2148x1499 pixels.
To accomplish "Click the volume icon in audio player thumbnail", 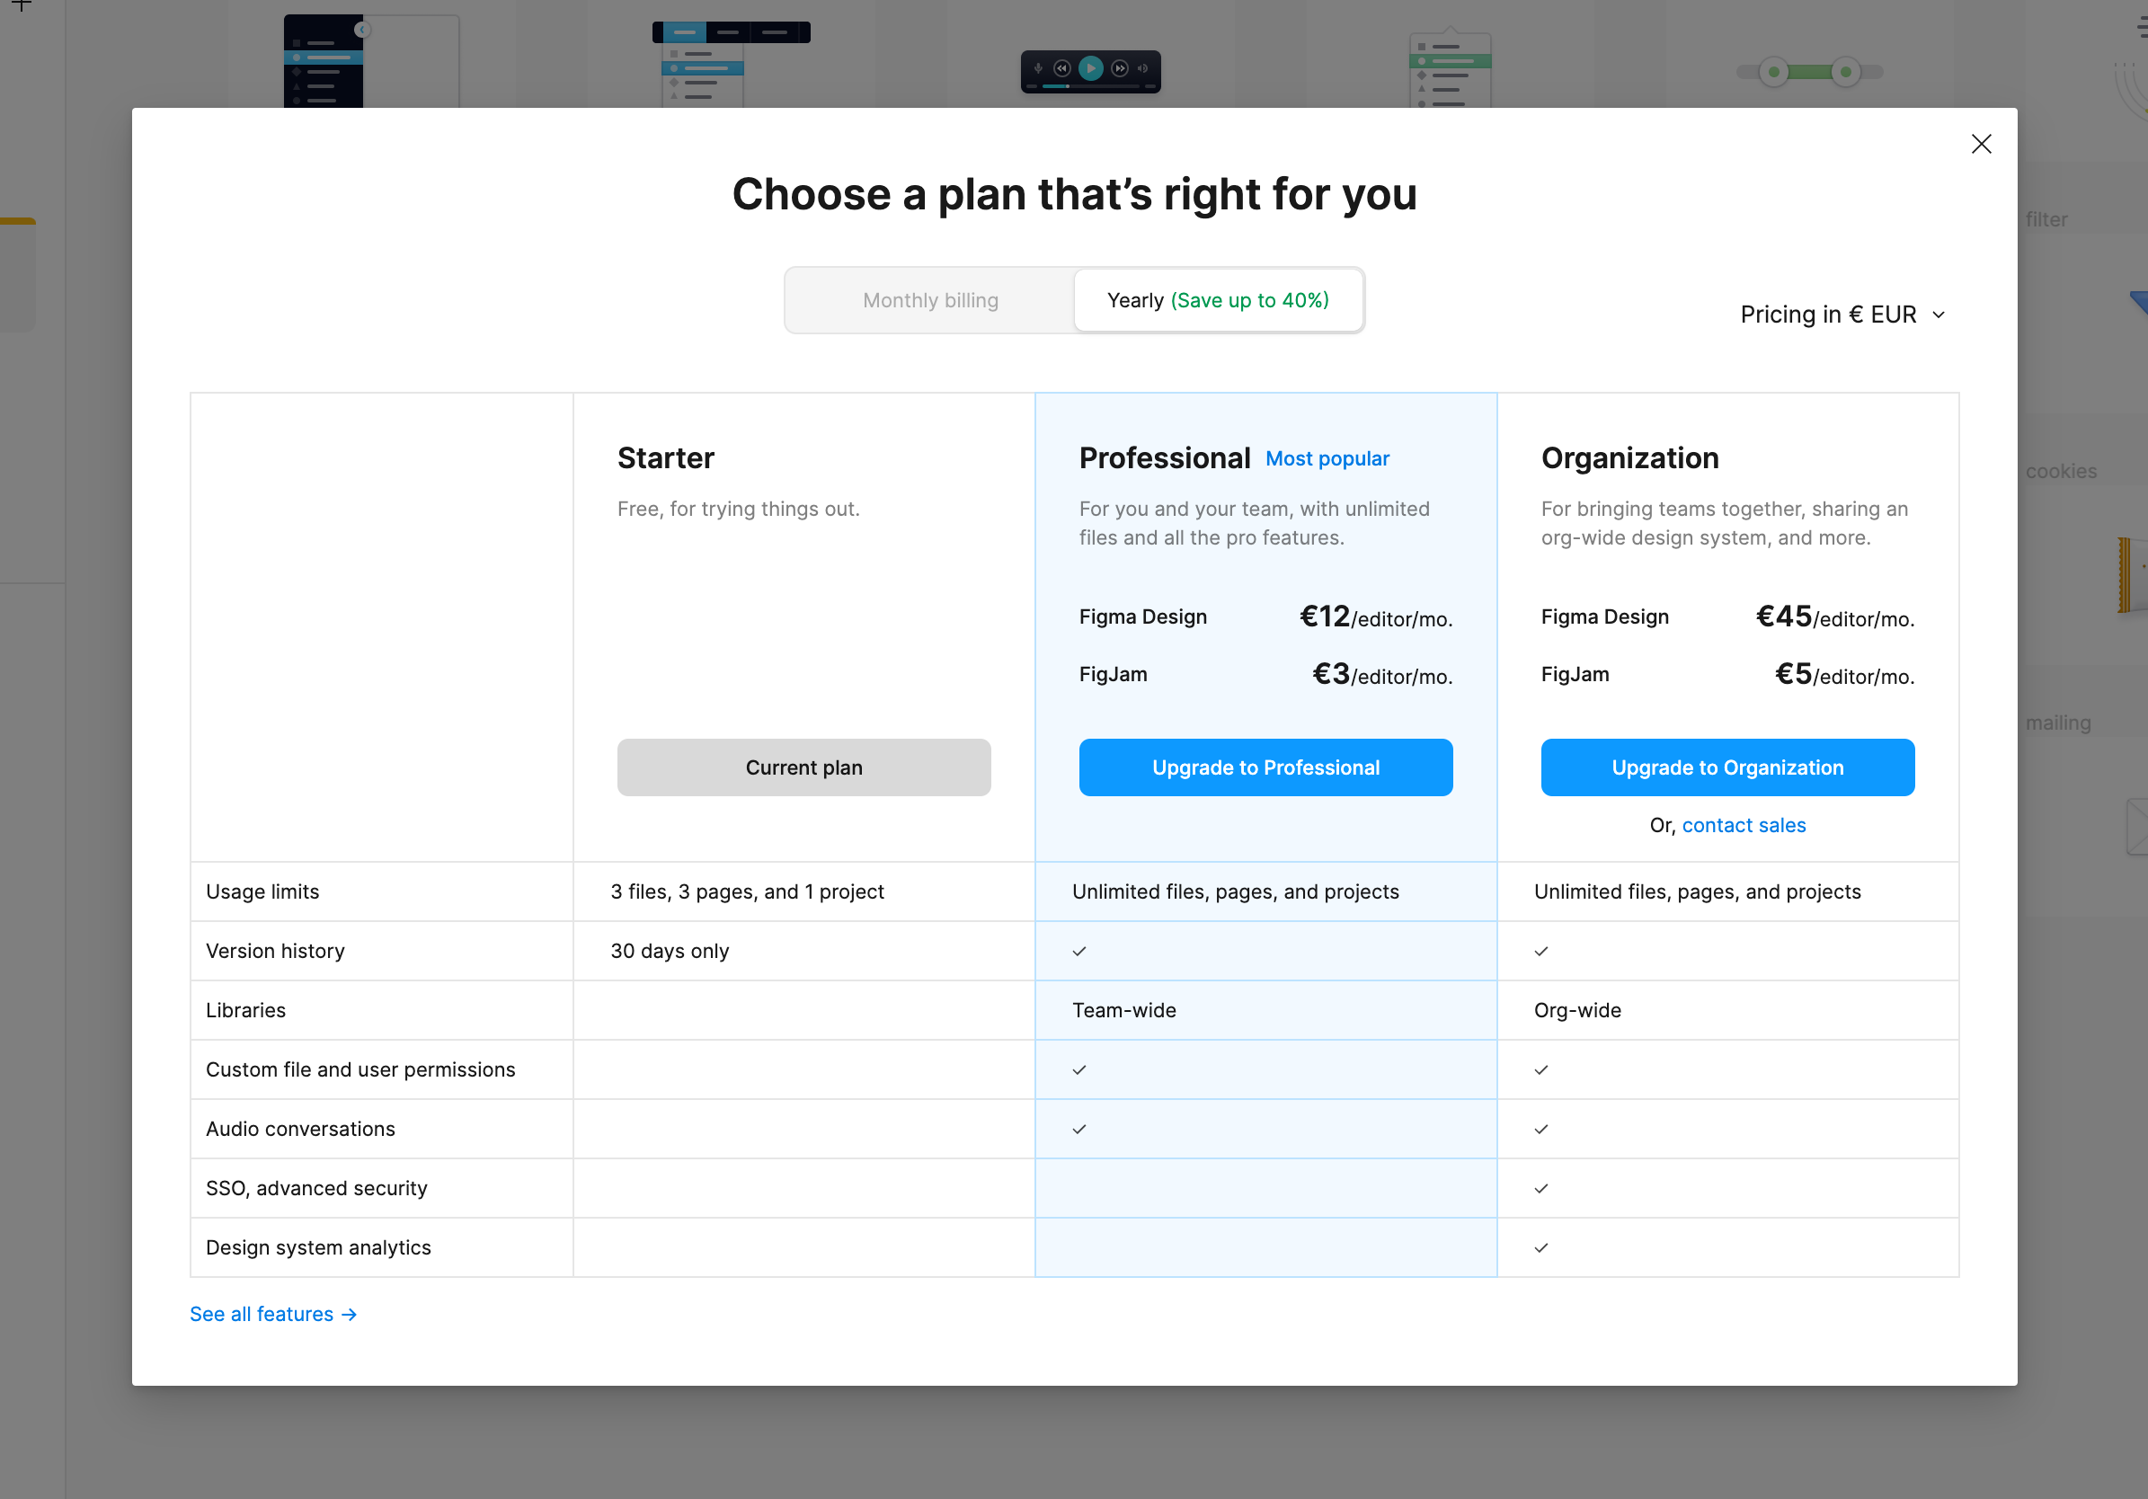I will (1142, 68).
